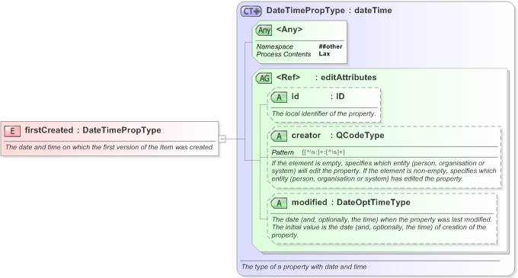This screenshot has height=278, width=518.
Task: Click the QCodeType type label
Action: point(360,136)
